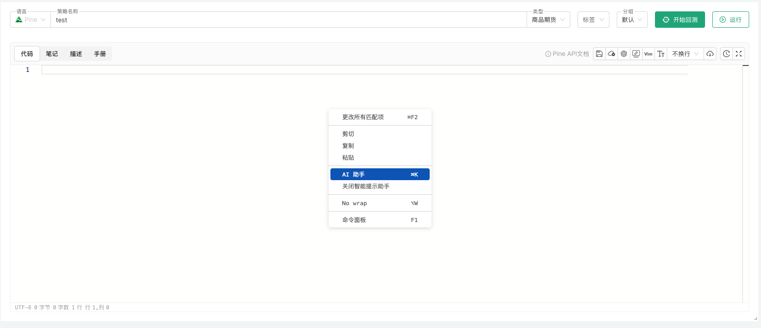761x328 pixels.
Task: Switch to the 笔记 tab
Action: 52,54
